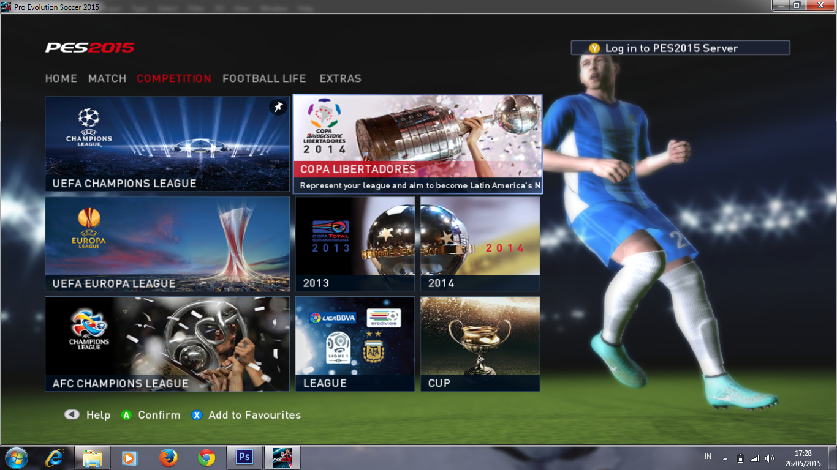Open the EXTRAS tab
The image size is (837, 470).
341,78
